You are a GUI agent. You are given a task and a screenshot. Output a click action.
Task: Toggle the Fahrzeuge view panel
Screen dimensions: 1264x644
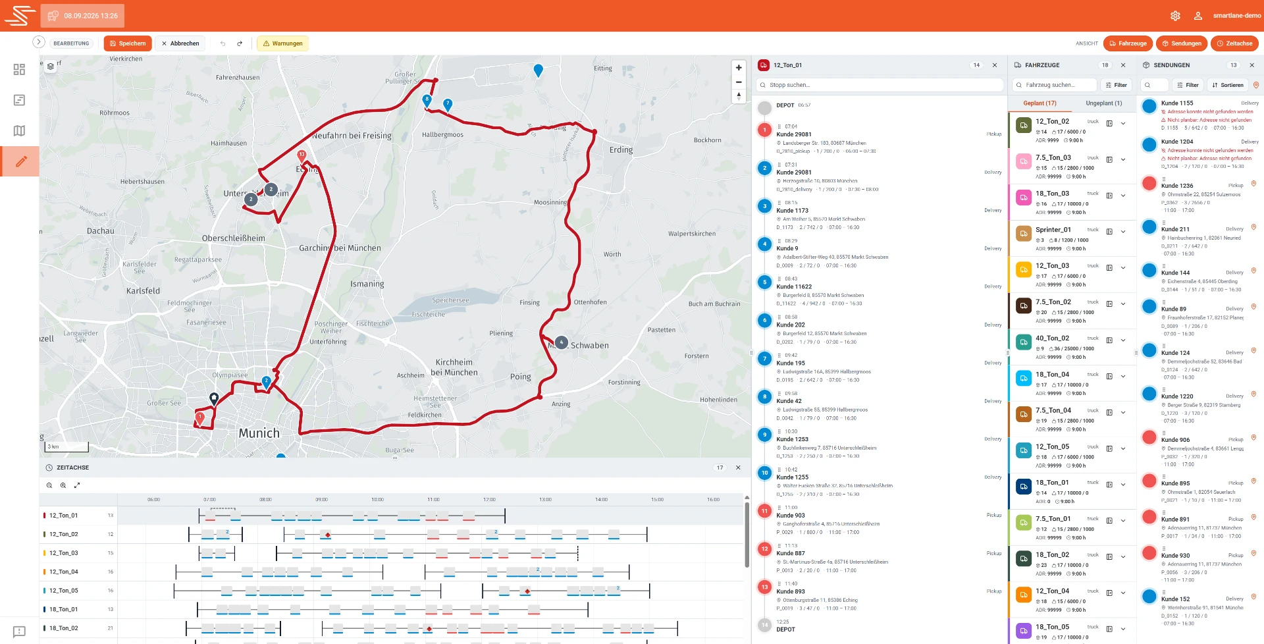click(1128, 43)
